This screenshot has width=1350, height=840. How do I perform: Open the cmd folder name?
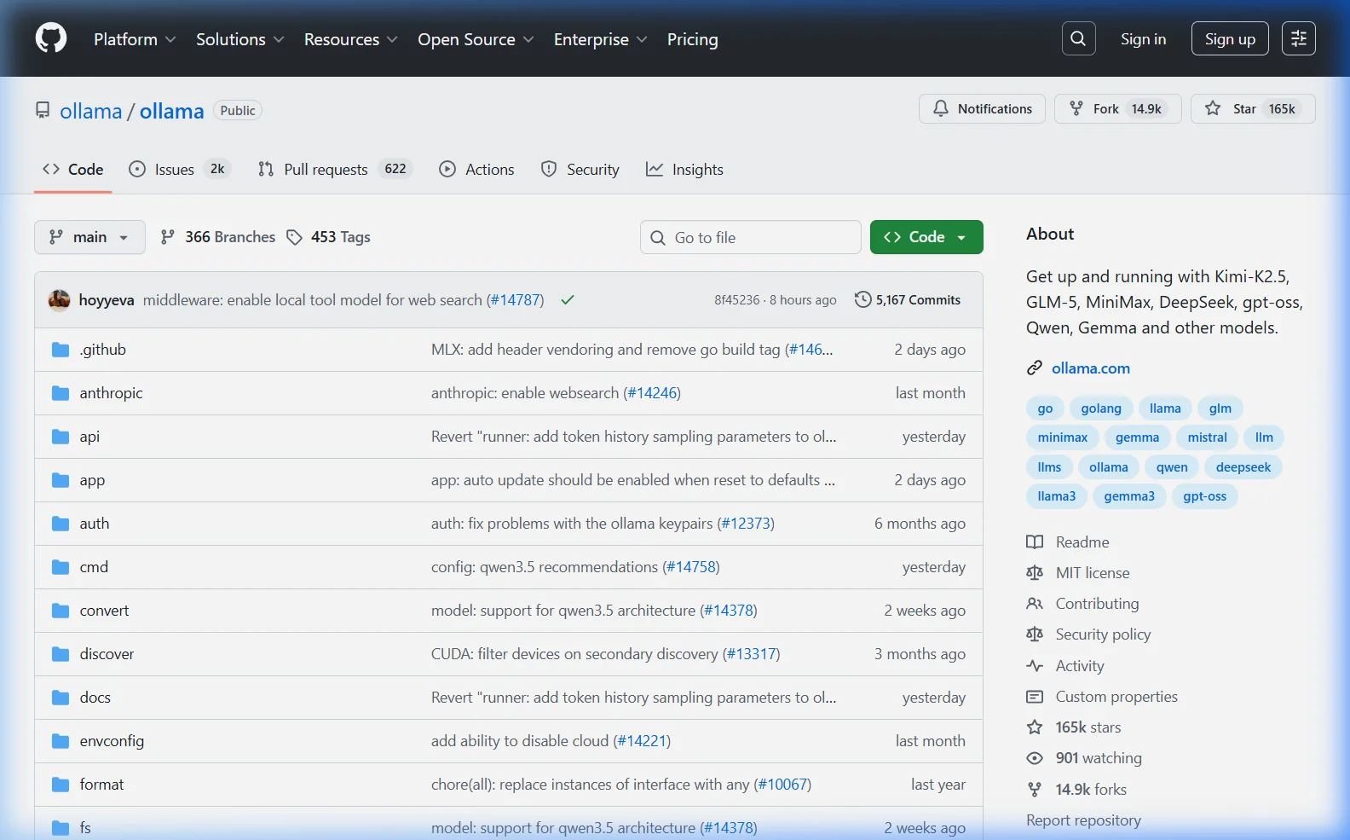94,566
